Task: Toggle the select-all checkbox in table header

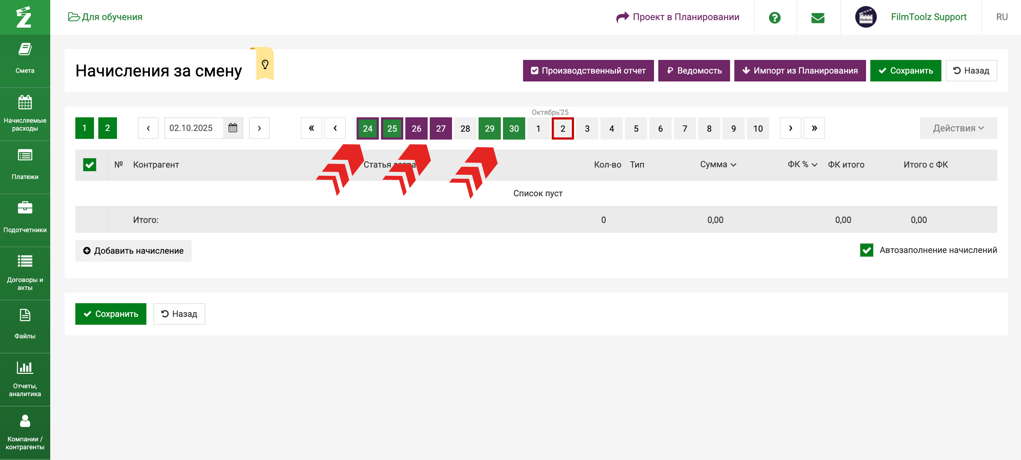Action: click(x=90, y=165)
